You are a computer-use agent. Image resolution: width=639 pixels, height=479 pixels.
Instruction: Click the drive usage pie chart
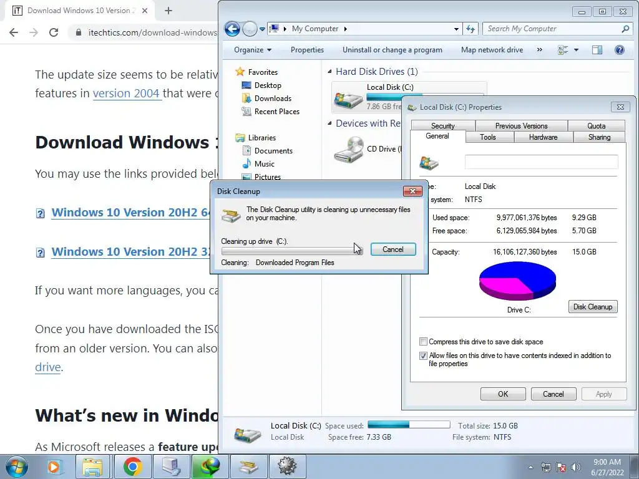pos(517,281)
